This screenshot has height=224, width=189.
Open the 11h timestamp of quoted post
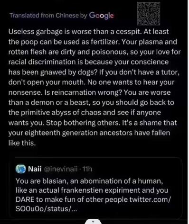pos(87,169)
